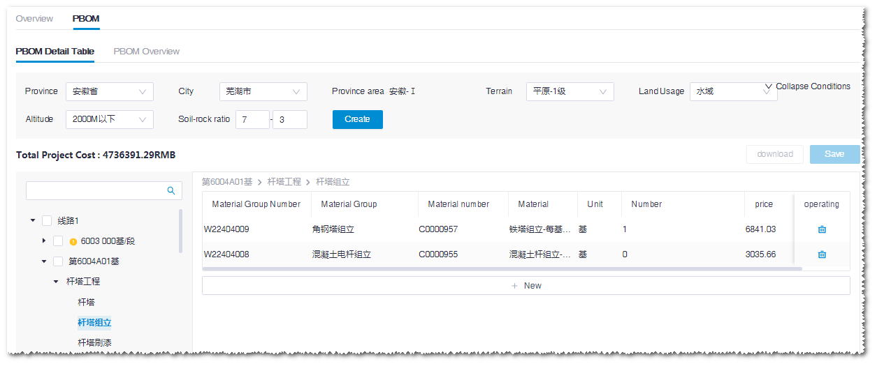This screenshot has height=366, width=877.
Task: Click the Total Project Cost text
Action: [96, 155]
